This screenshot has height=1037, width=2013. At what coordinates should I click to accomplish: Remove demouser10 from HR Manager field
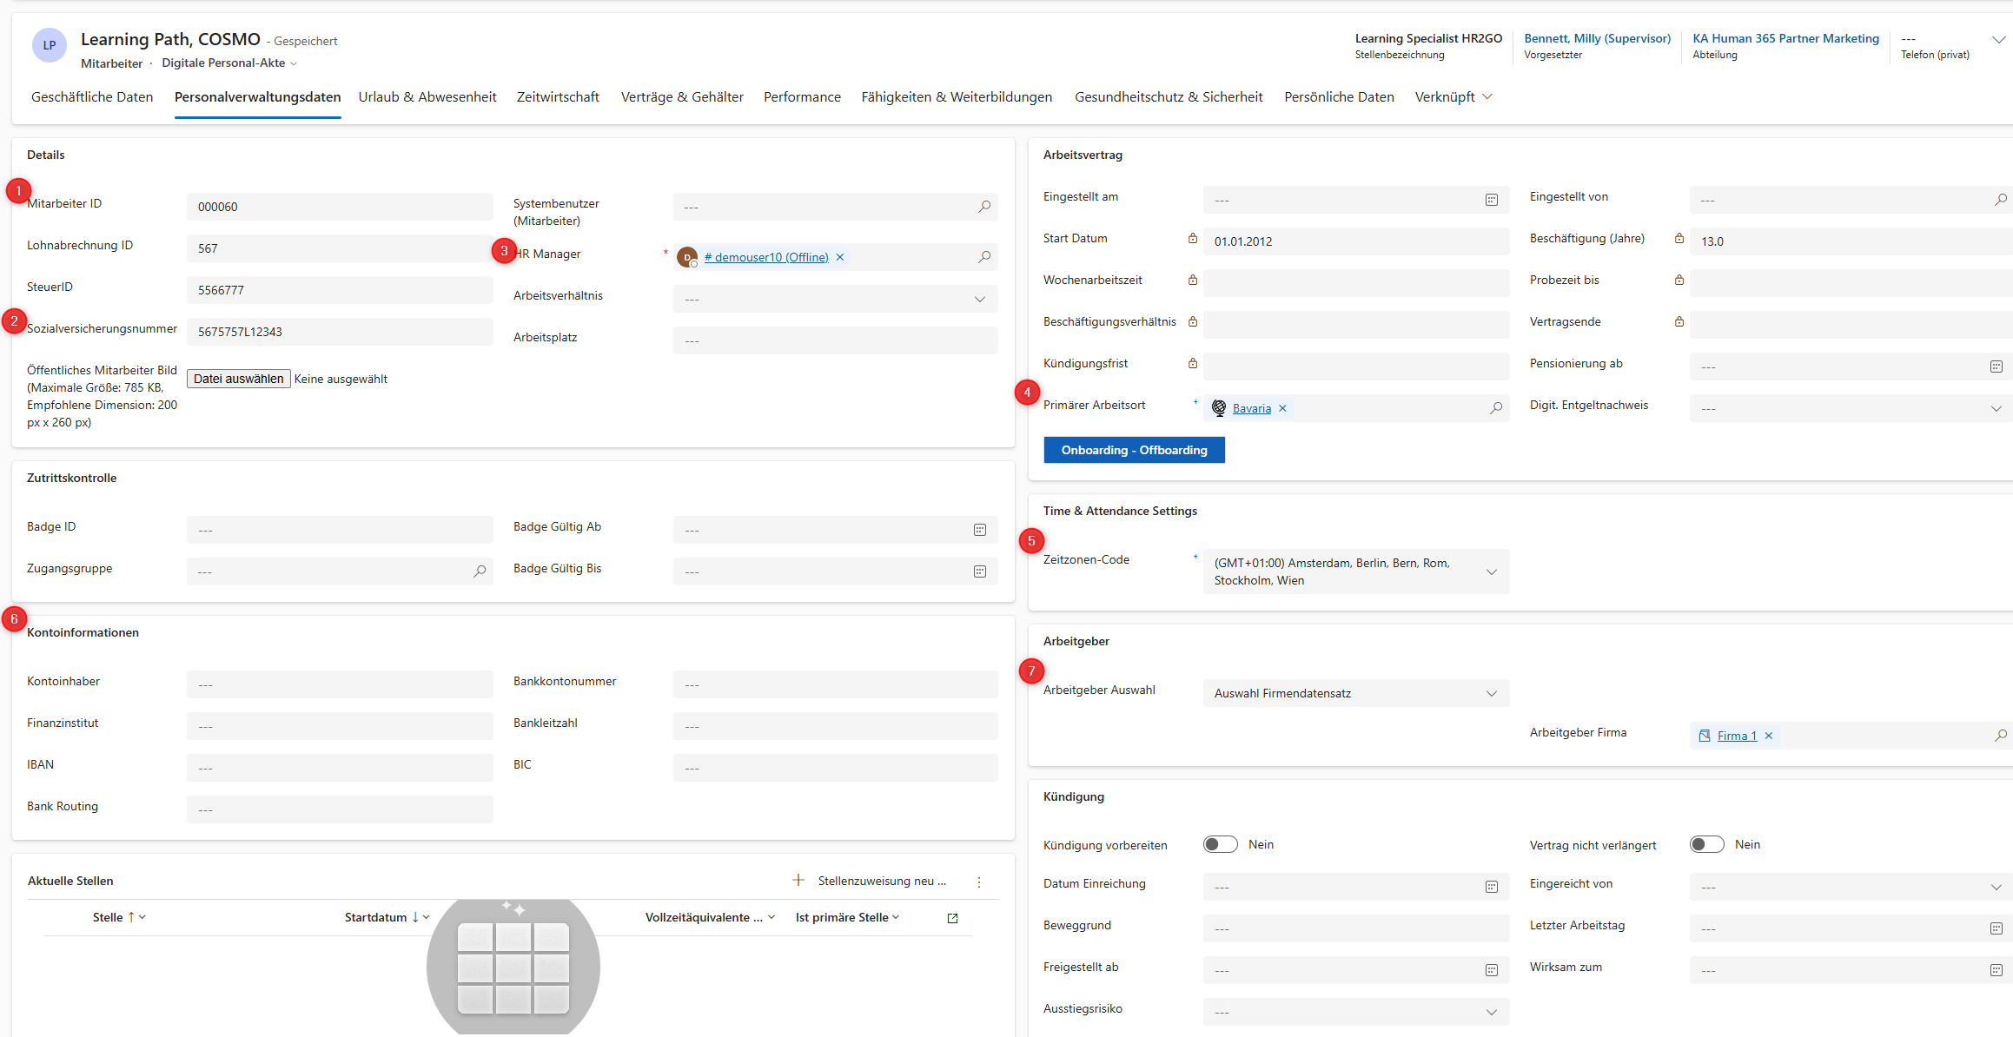click(x=840, y=257)
